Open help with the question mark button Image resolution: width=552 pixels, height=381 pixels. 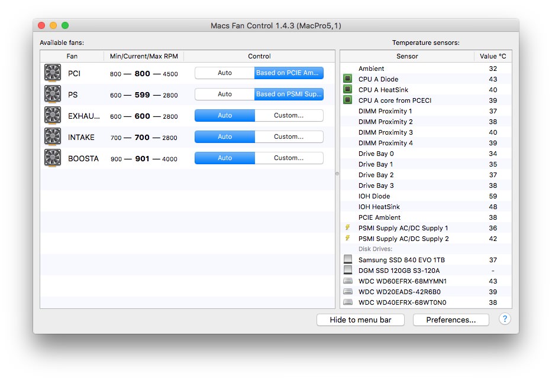[505, 319]
